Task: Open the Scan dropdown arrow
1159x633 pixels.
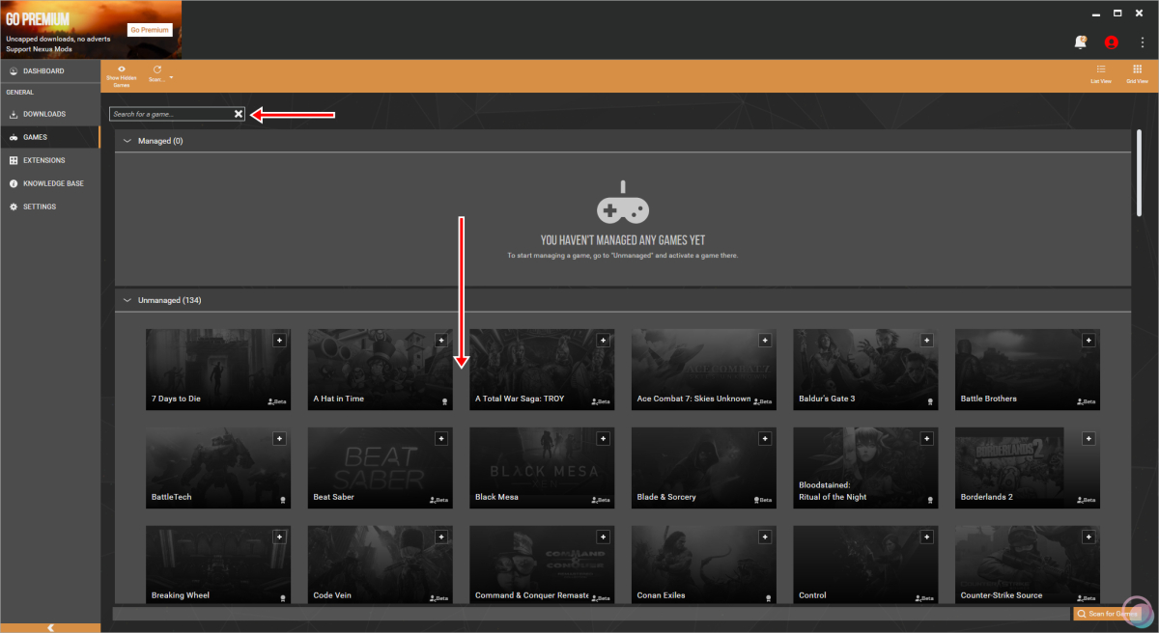Action: 171,77
